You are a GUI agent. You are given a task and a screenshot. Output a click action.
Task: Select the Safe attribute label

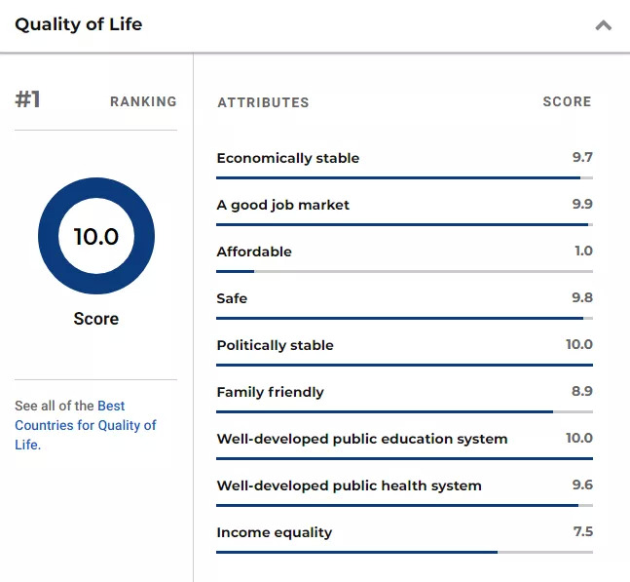coord(232,298)
